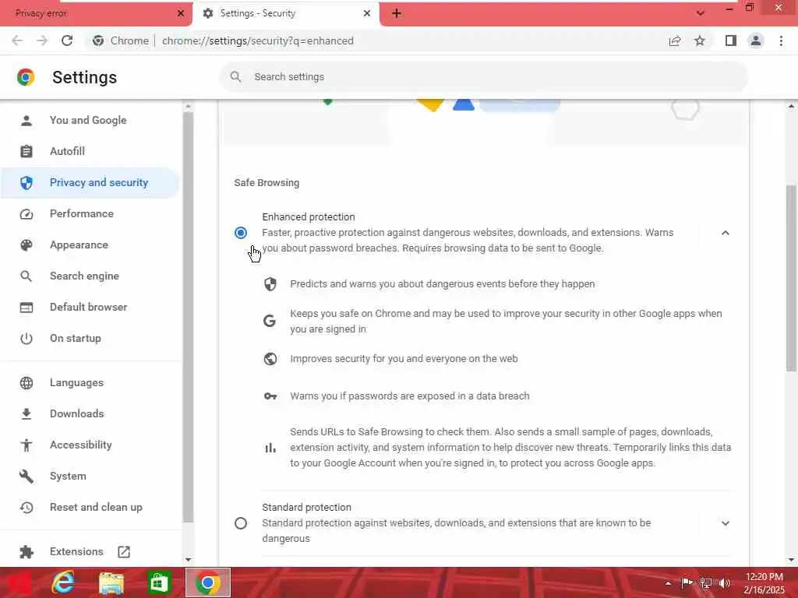Open Default browser settings
Image resolution: width=798 pixels, height=598 pixels.
(x=89, y=307)
